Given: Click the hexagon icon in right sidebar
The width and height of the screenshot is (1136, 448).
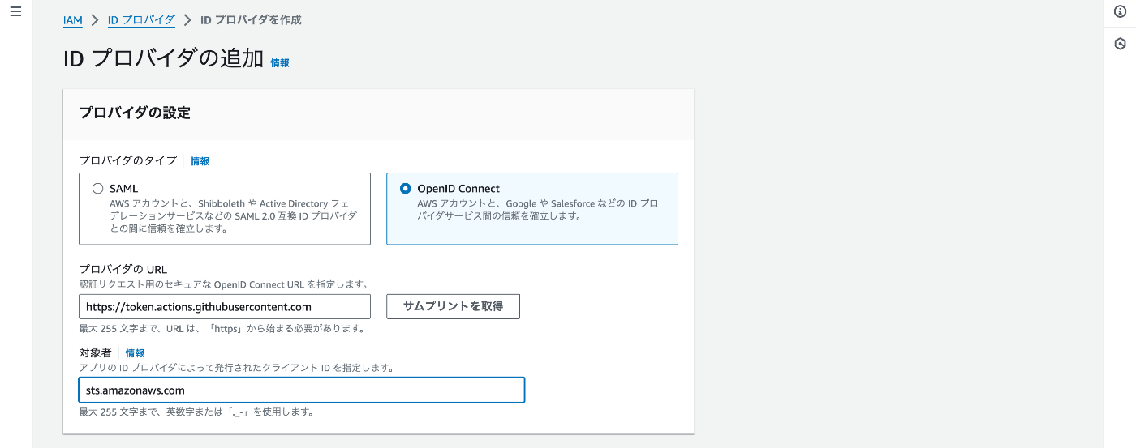Looking at the screenshot, I should click(x=1120, y=44).
